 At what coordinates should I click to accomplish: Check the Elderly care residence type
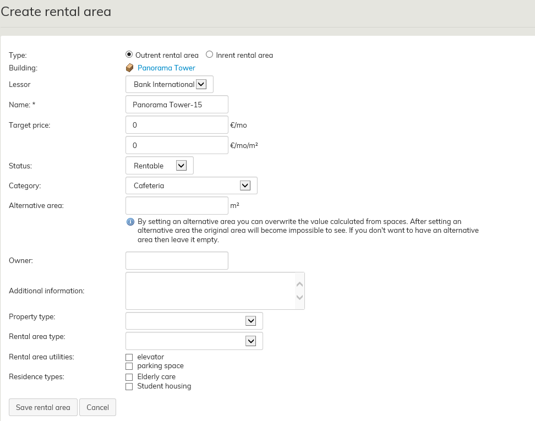[129, 377]
